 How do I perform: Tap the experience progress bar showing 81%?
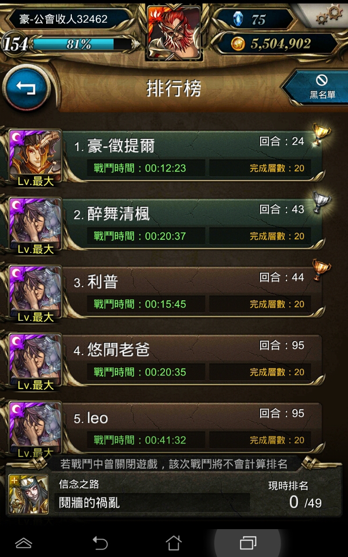82,44
